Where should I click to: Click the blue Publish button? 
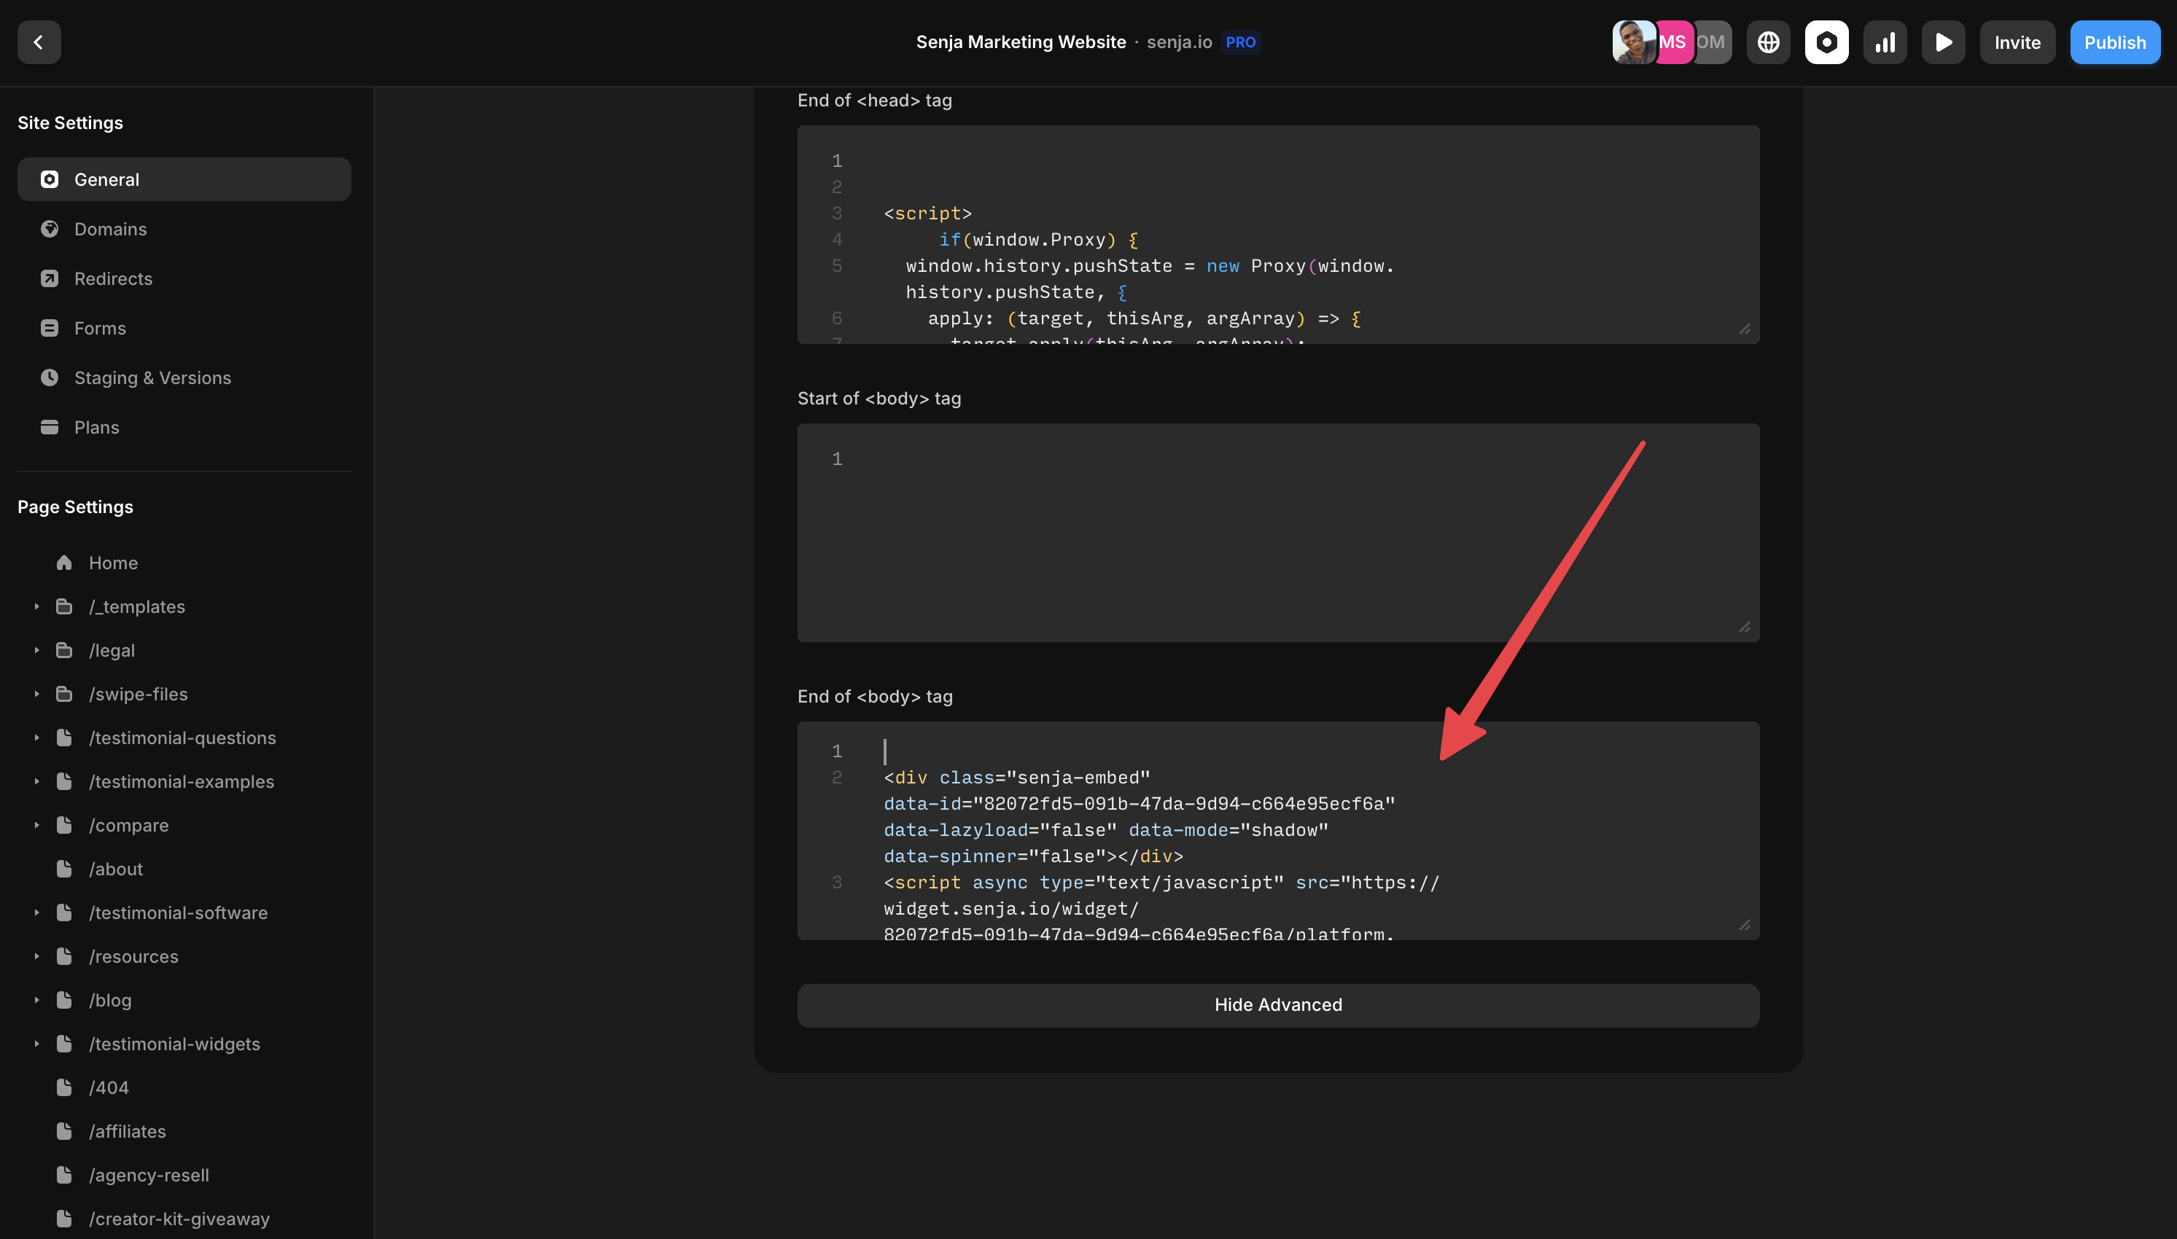(2115, 42)
